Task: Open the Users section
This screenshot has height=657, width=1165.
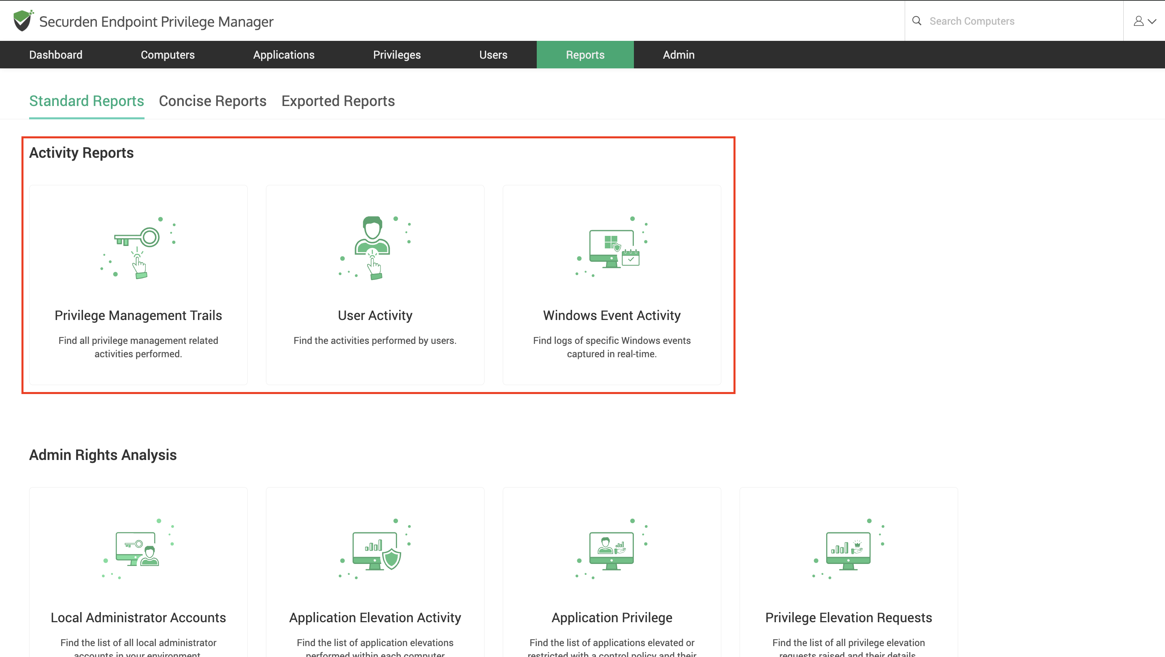Action: (493, 55)
